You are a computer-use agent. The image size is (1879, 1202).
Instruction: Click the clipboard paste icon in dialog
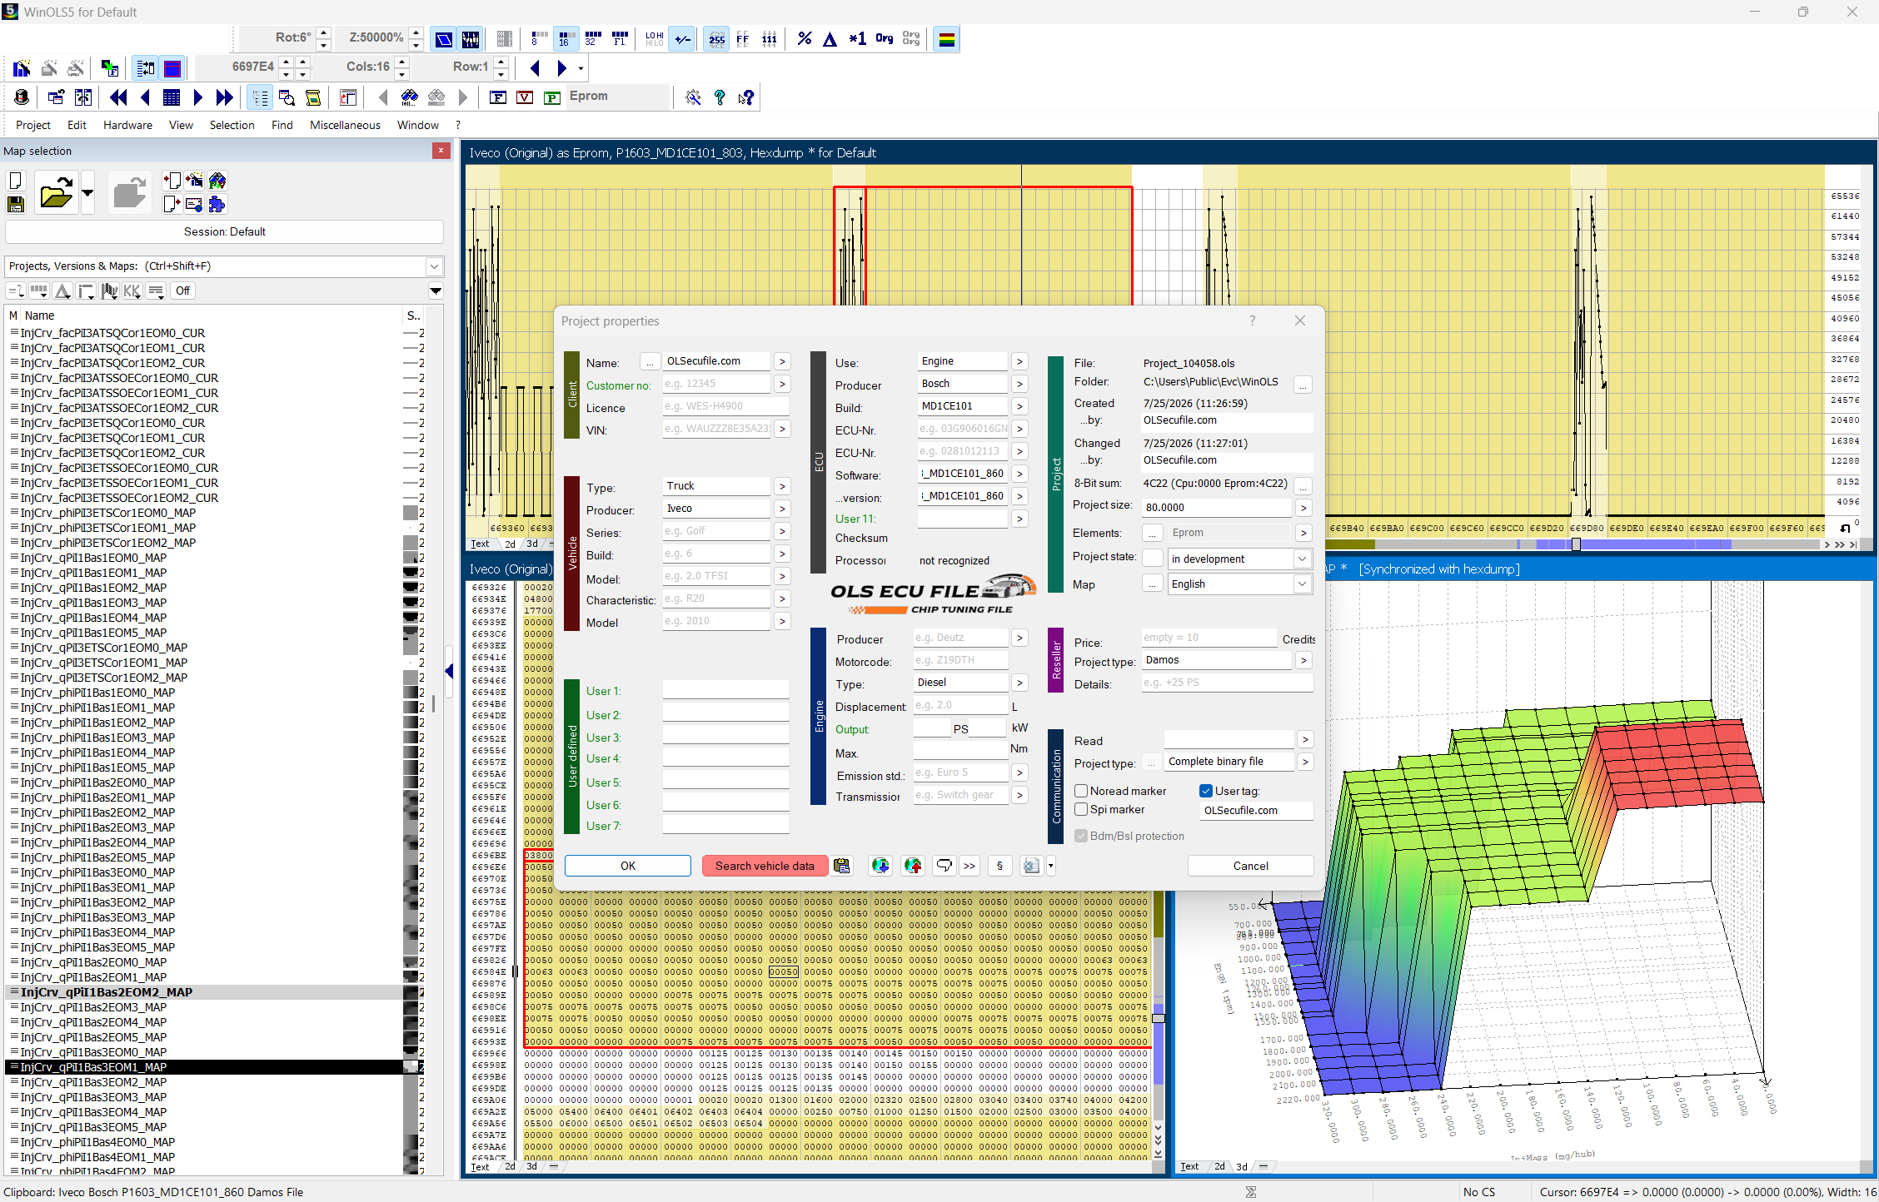click(842, 866)
